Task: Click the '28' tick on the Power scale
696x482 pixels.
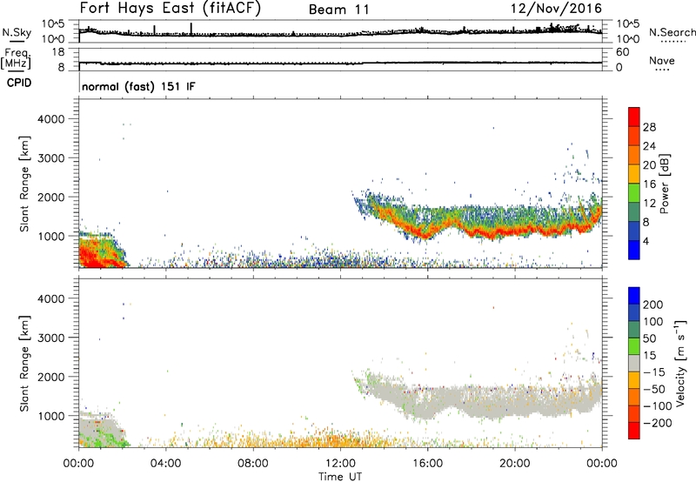Action: (649, 127)
